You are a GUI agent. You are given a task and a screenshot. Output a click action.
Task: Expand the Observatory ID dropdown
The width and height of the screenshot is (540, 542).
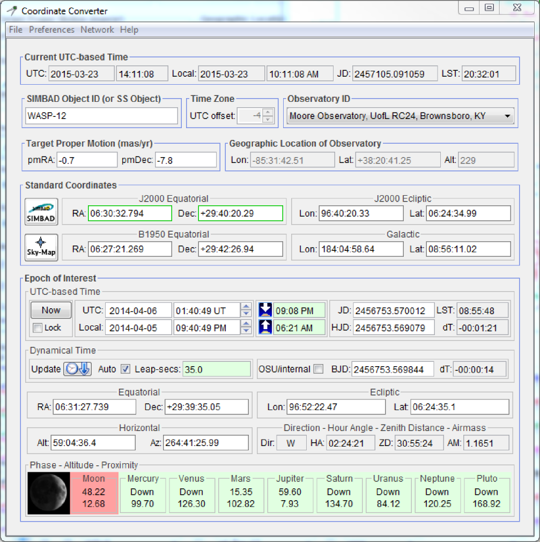click(506, 116)
